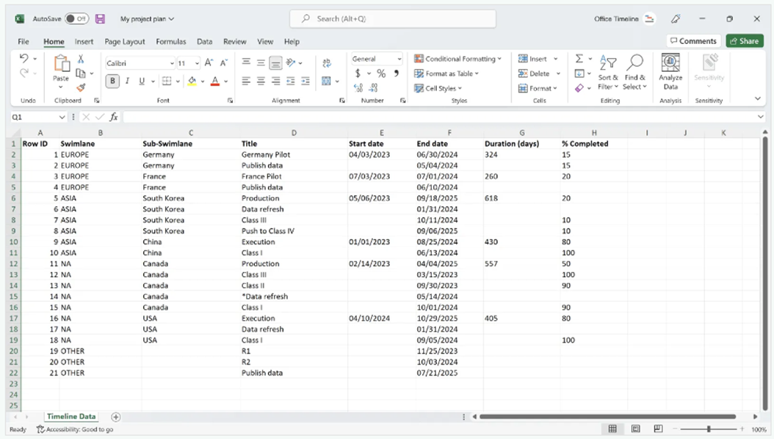Click the formula bar input
Image resolution: width=774 pixels, height=439 pixels.
click(439, 117)
